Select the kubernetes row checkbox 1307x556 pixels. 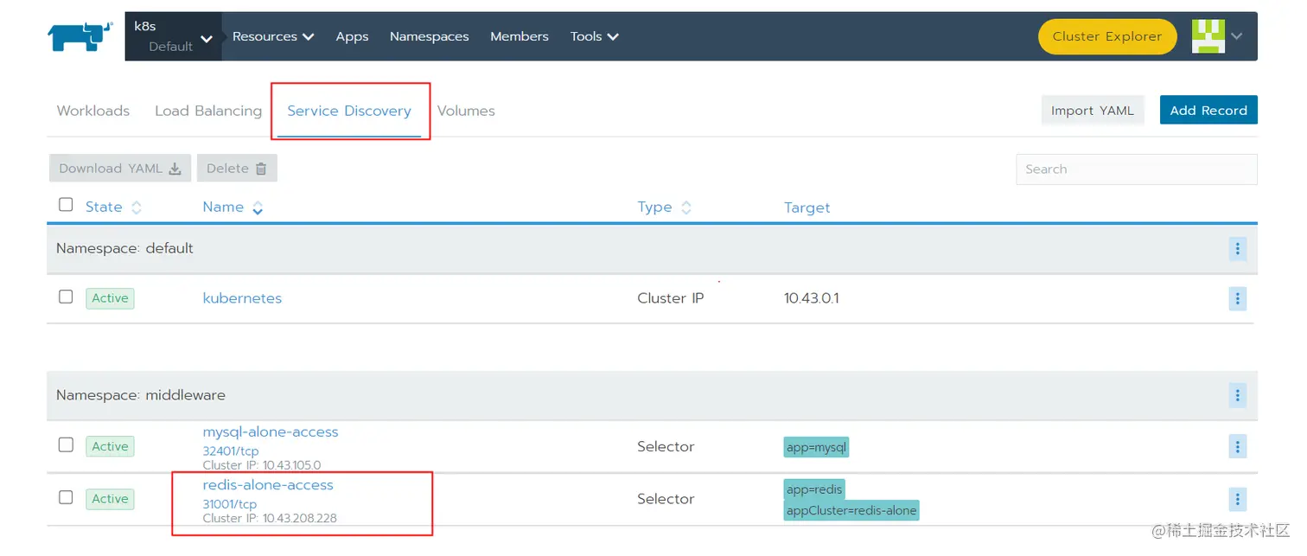[x=66, y=297]
